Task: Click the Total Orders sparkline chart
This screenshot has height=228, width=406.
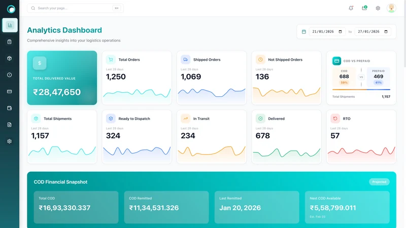Action: click(x=137, y=95)
